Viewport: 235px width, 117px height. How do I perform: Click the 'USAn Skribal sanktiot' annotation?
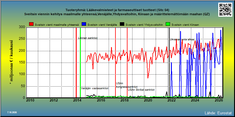pyautogui.click(x=141, y=90)
